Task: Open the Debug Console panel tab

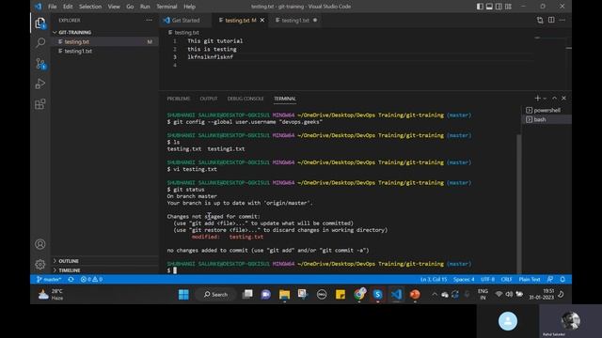Action: point(246,99)
